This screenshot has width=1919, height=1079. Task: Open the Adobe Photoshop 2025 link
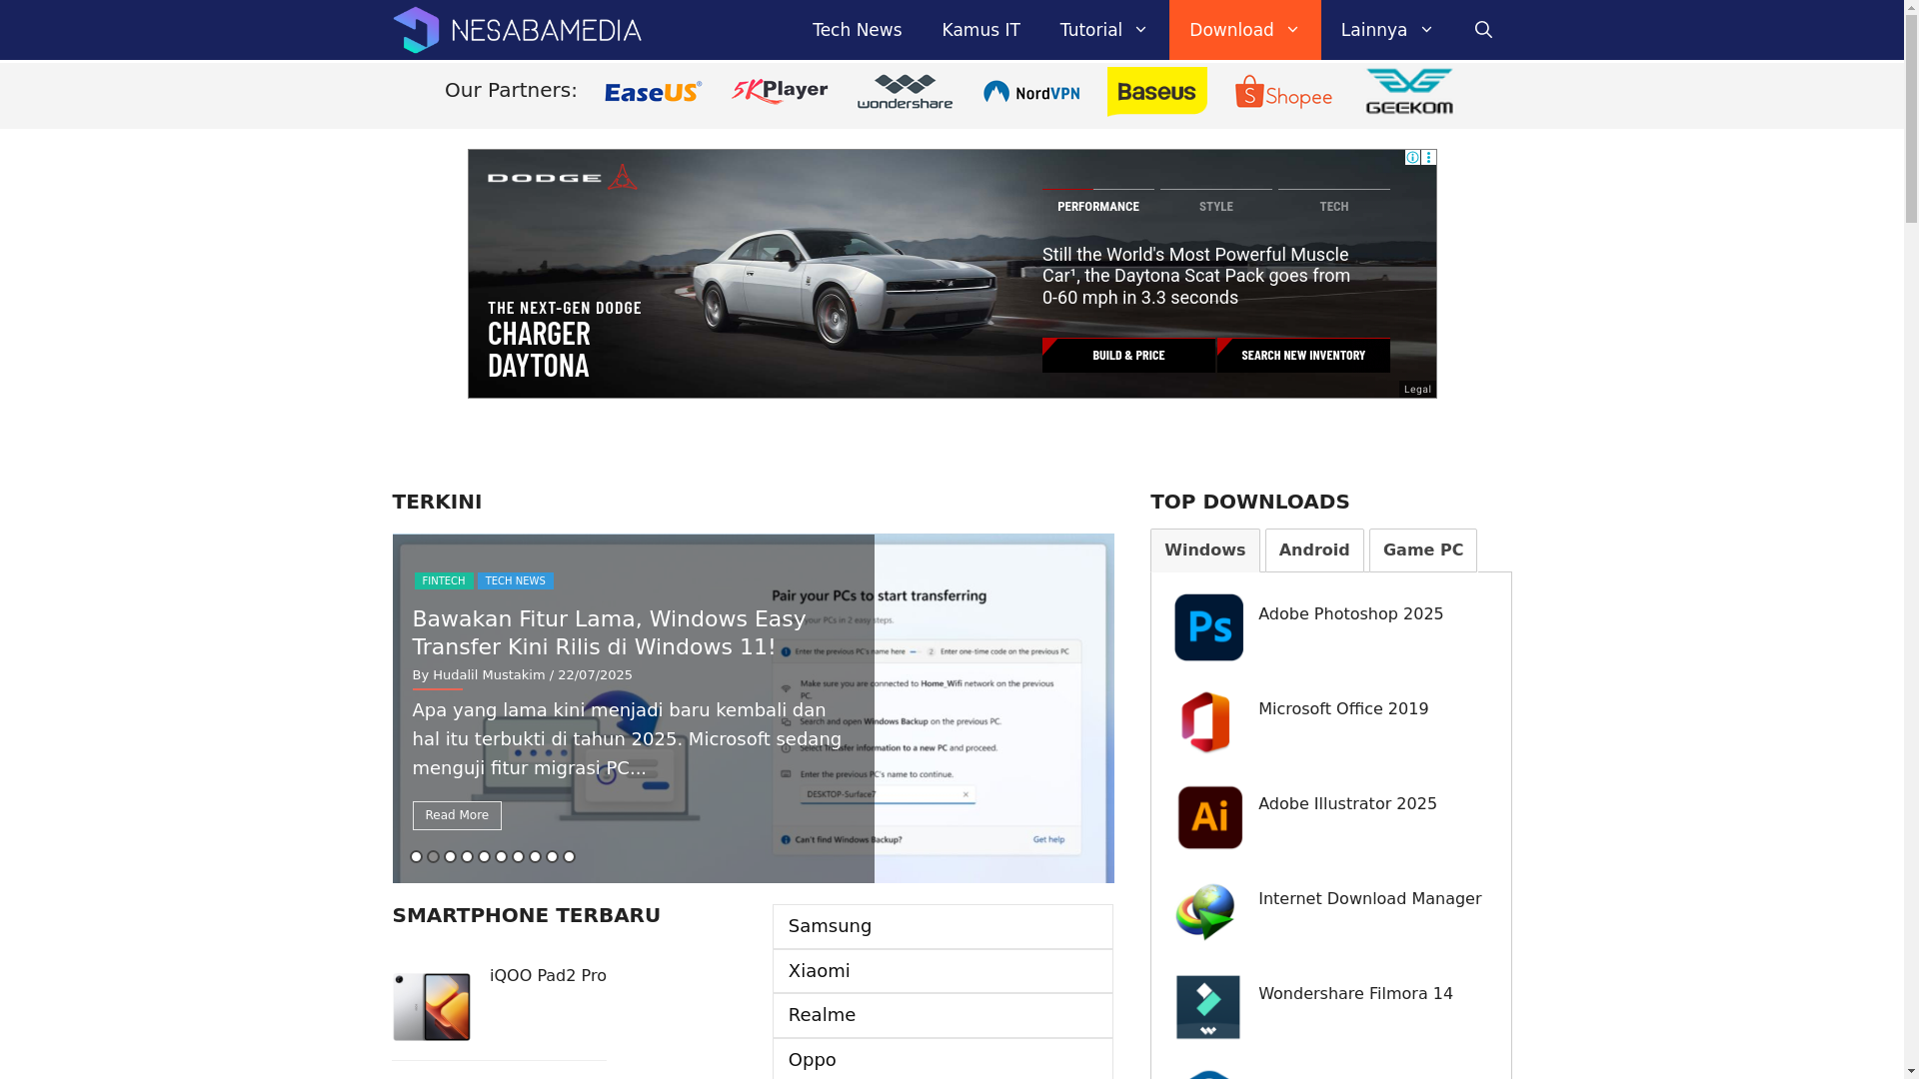coord(1350,614)
